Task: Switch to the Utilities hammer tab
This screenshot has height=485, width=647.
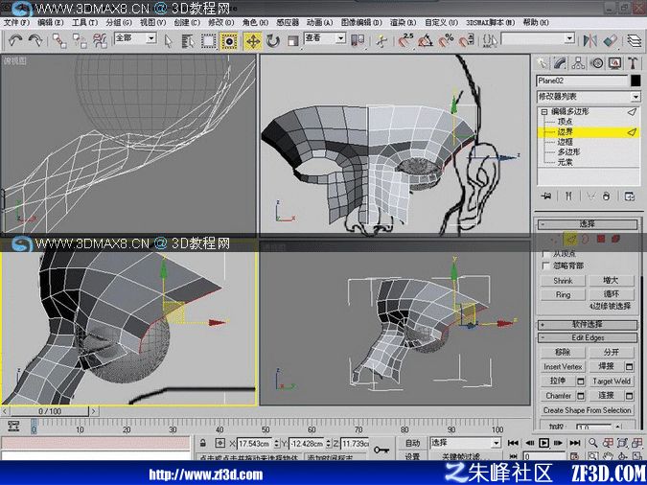Action: (633, 63)
